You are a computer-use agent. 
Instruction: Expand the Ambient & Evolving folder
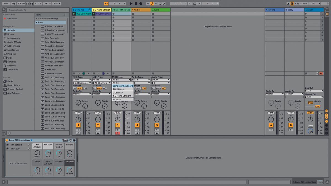coord(37,18)
